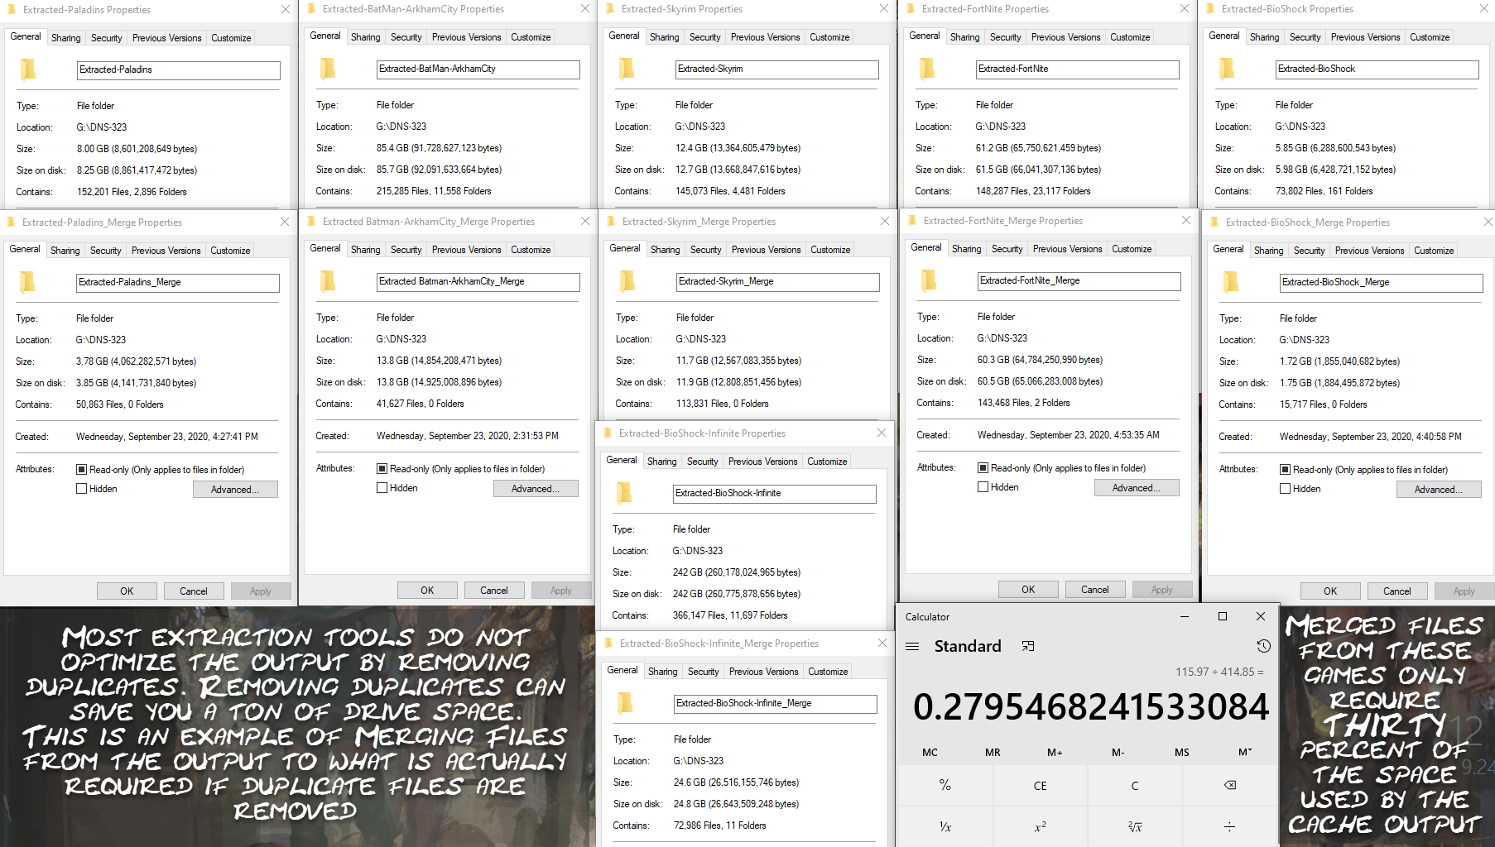The width and height of the screenshot is (1495, 847).
Task: Open Previous Versions tab in Extracted-Paladins_Merge Properties
Action: (166, 251)
